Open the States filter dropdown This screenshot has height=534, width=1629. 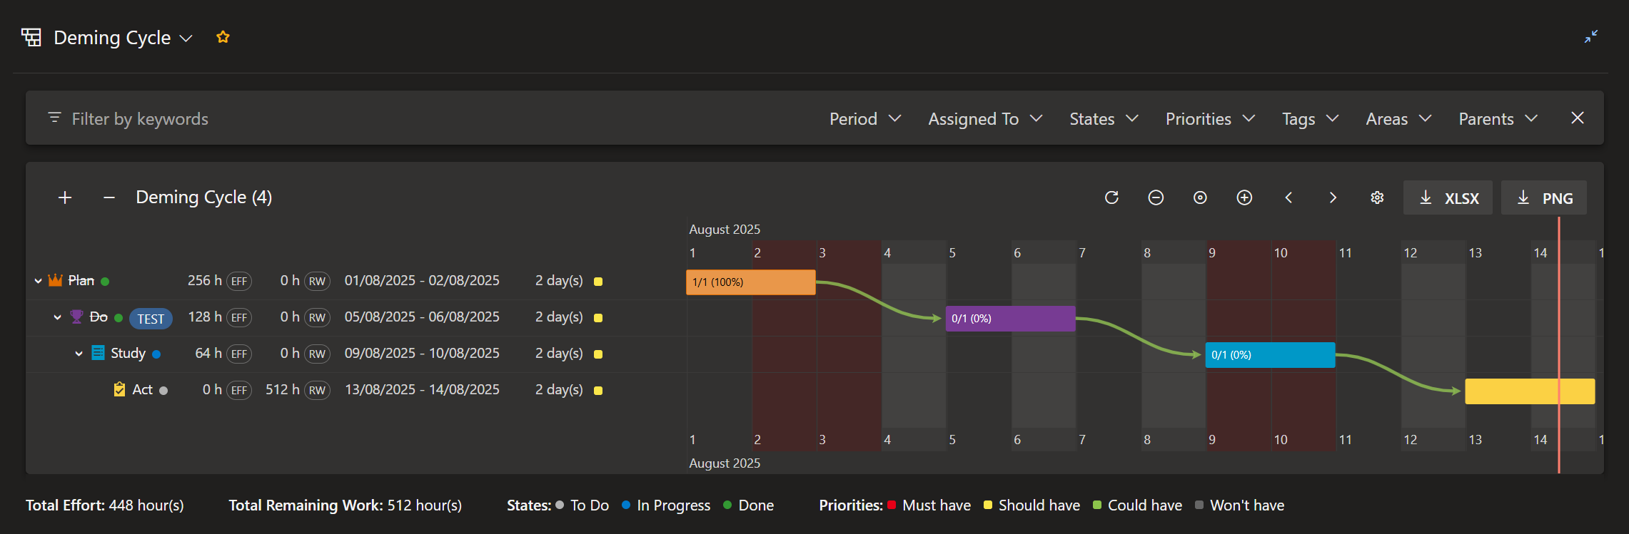(1104, 118)
